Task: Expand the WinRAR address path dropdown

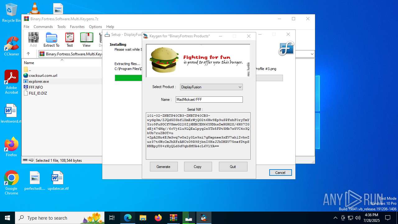Action: click(312, 54)
